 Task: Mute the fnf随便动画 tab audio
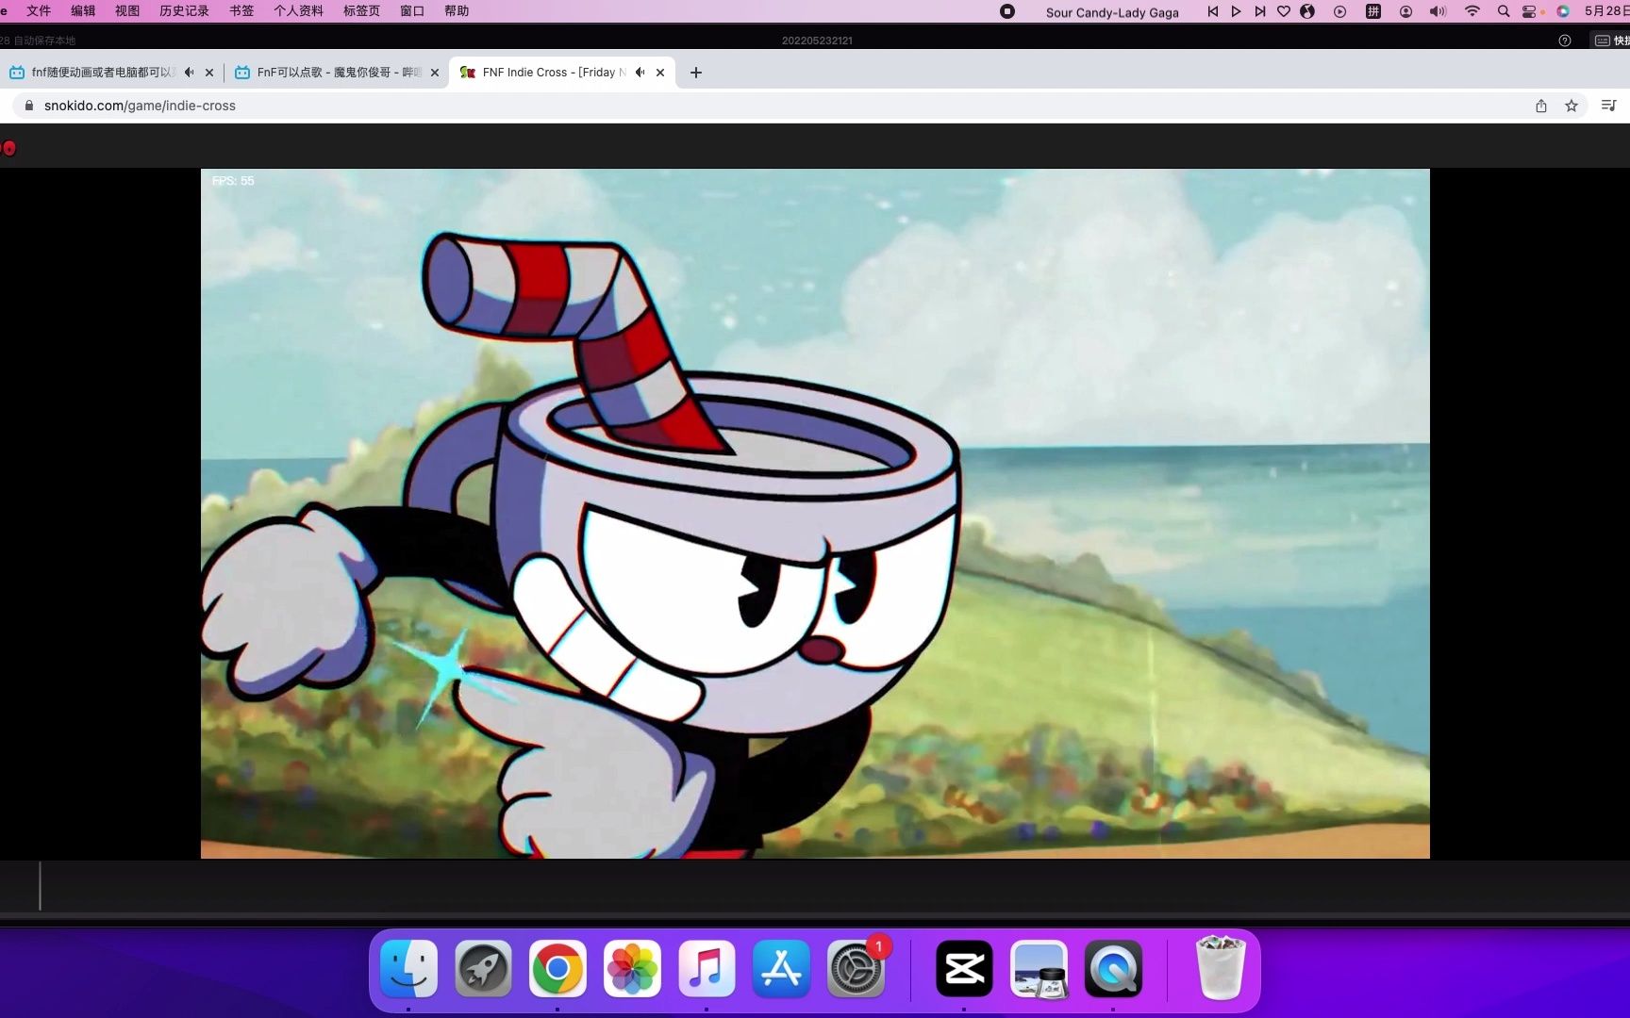pos(190,73)
